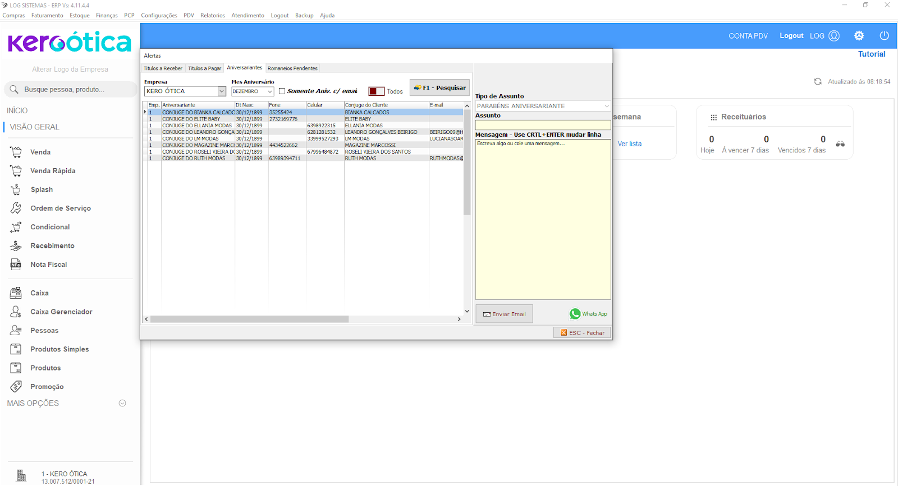Click the search magnifier icon
898x486 pixels.
[14, 89]
